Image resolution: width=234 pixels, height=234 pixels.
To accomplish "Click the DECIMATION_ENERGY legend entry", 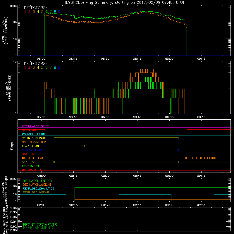I will (x=37, y=181).
